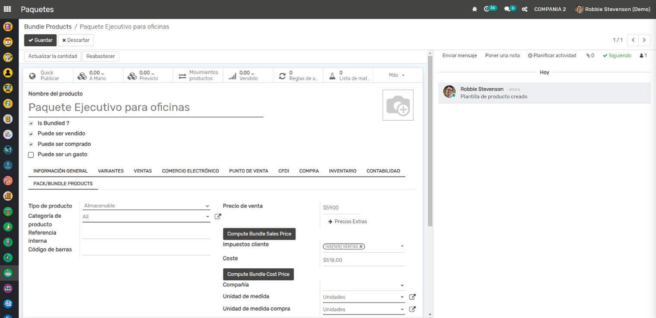Open activities clock icon with 36 badge
Screen dimensions: 656x318
point(487,9)
